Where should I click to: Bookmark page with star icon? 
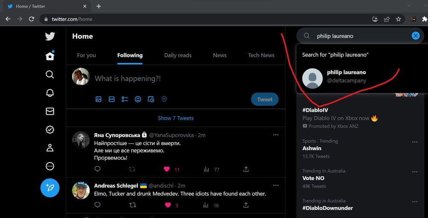[x=398, y=19]
